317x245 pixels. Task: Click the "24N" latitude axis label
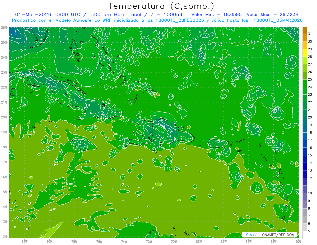4,57
